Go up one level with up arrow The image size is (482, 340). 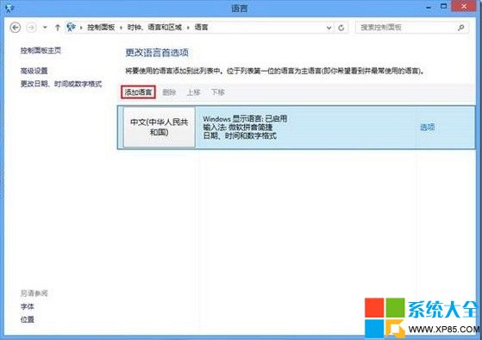58,28
